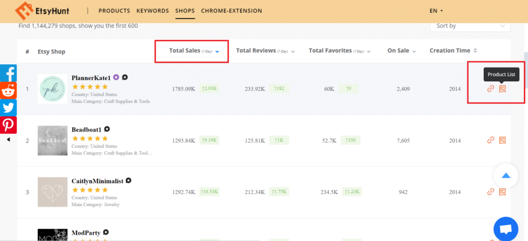528x241 pixels.
Task: Toggle sorting on Creation Time column
Action: coord(453,50)
